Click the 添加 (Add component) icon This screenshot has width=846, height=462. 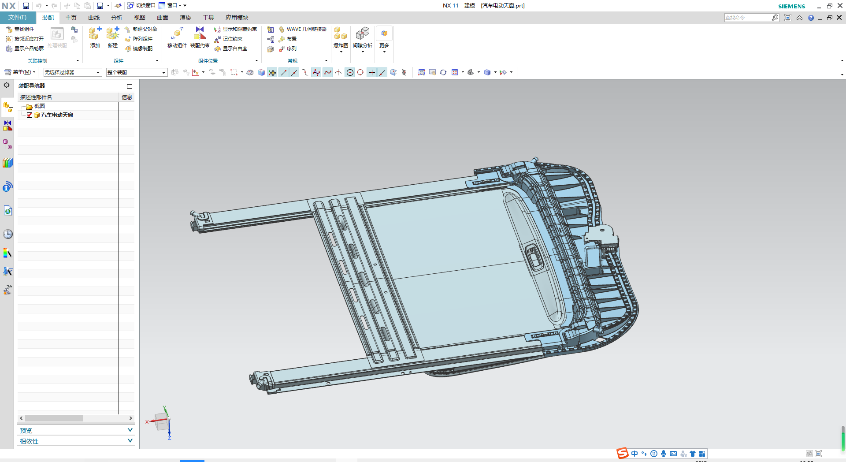click(95, 34)
